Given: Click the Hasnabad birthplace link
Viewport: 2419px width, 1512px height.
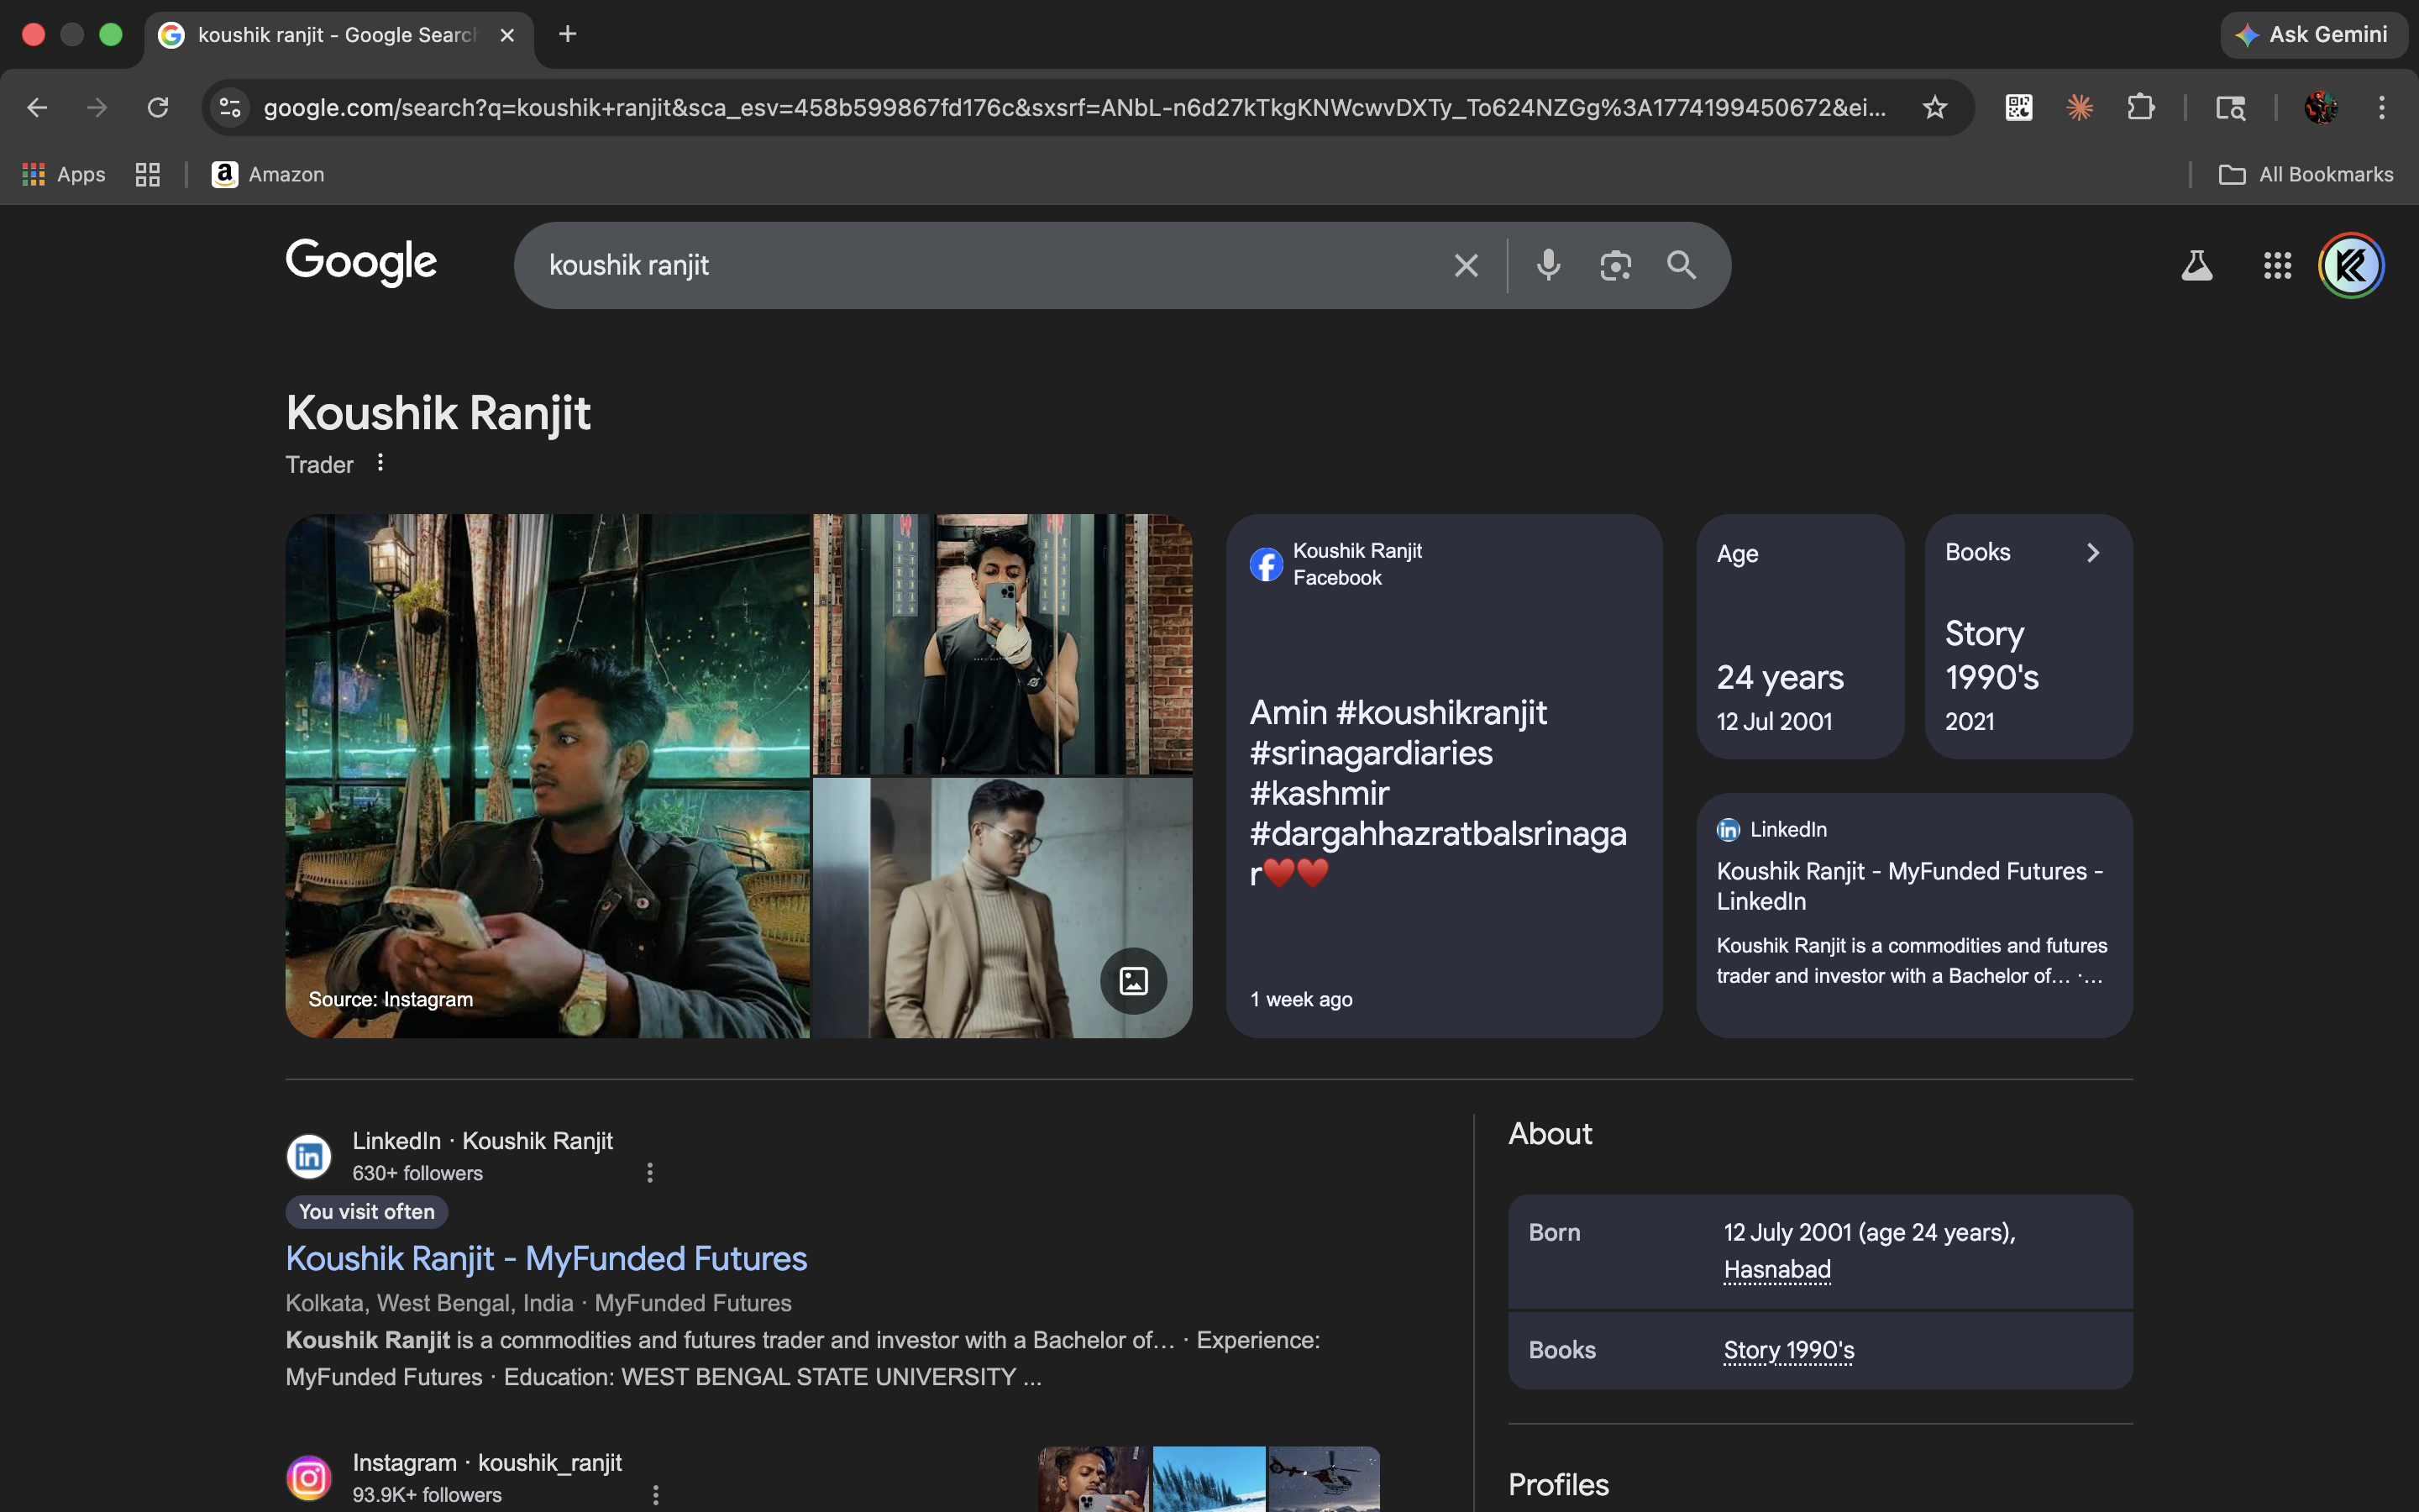Looking at the screenshot, I should coord(1776,1269).
